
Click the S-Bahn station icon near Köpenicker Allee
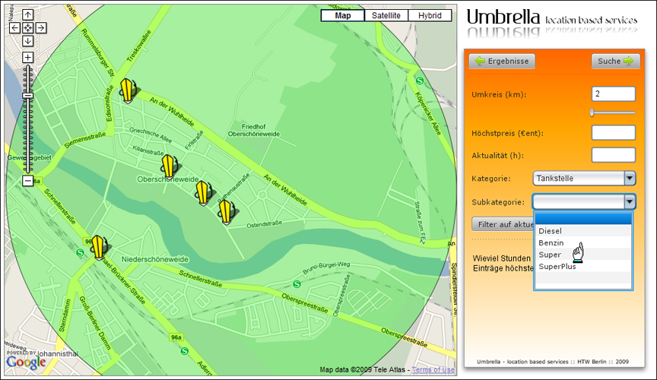click(x=420, y=81)
